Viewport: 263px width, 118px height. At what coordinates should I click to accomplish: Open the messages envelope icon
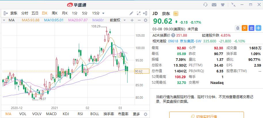[214, 5]
